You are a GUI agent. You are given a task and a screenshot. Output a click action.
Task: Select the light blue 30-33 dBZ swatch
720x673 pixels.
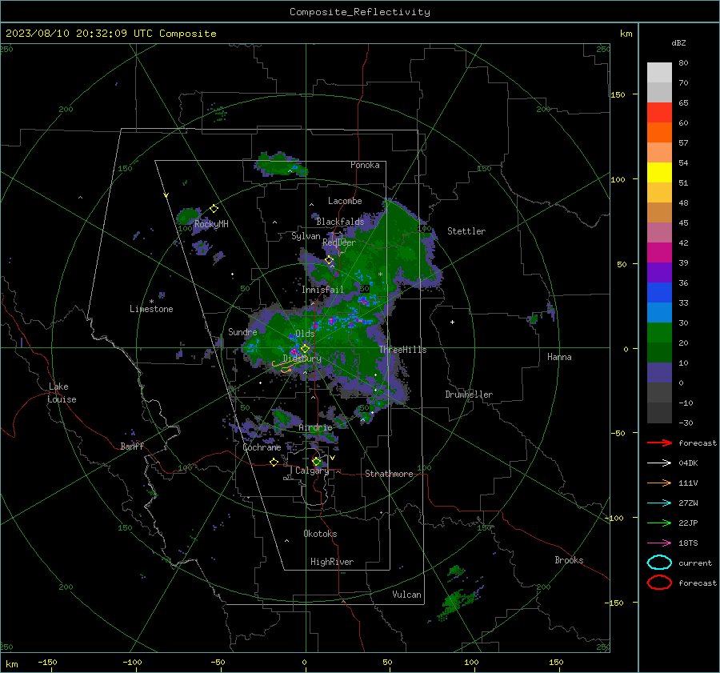coord(659,313)
